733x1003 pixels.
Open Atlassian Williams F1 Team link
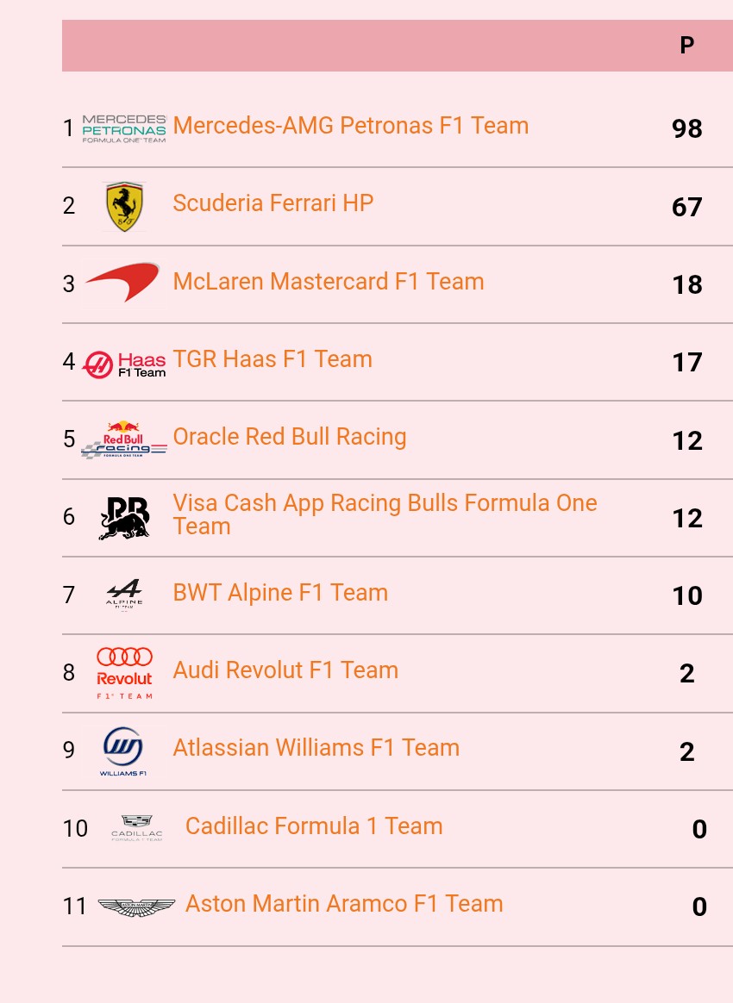coord(316,748)
